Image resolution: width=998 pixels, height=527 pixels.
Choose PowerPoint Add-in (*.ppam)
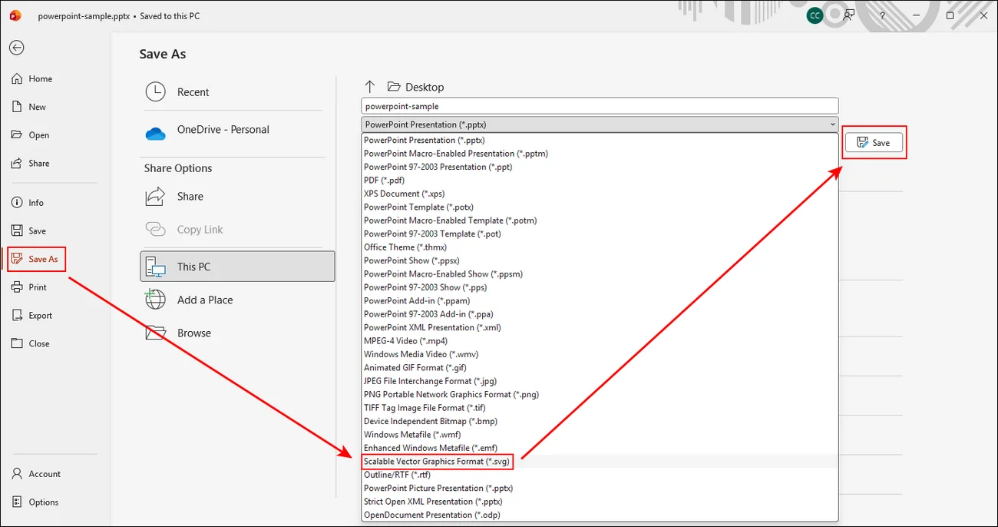[600, 300]
